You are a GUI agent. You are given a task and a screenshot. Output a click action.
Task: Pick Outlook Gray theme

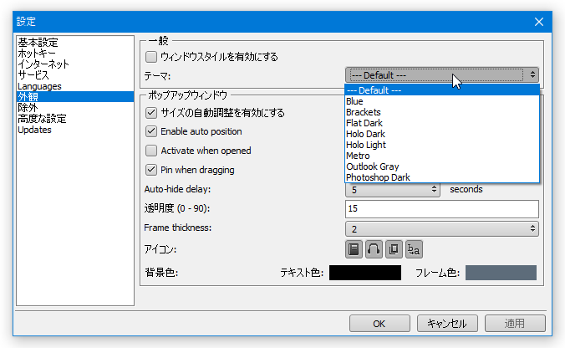[442, 166]
